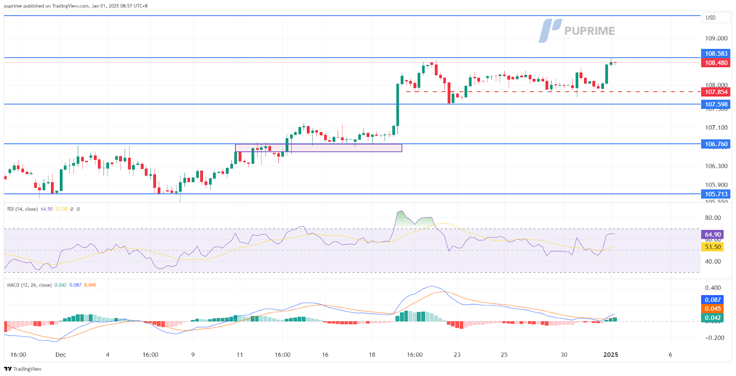Click the 107.854 red dashed level label
The width and height of the screenshot is (736, 376).
(x=716, y=92)
